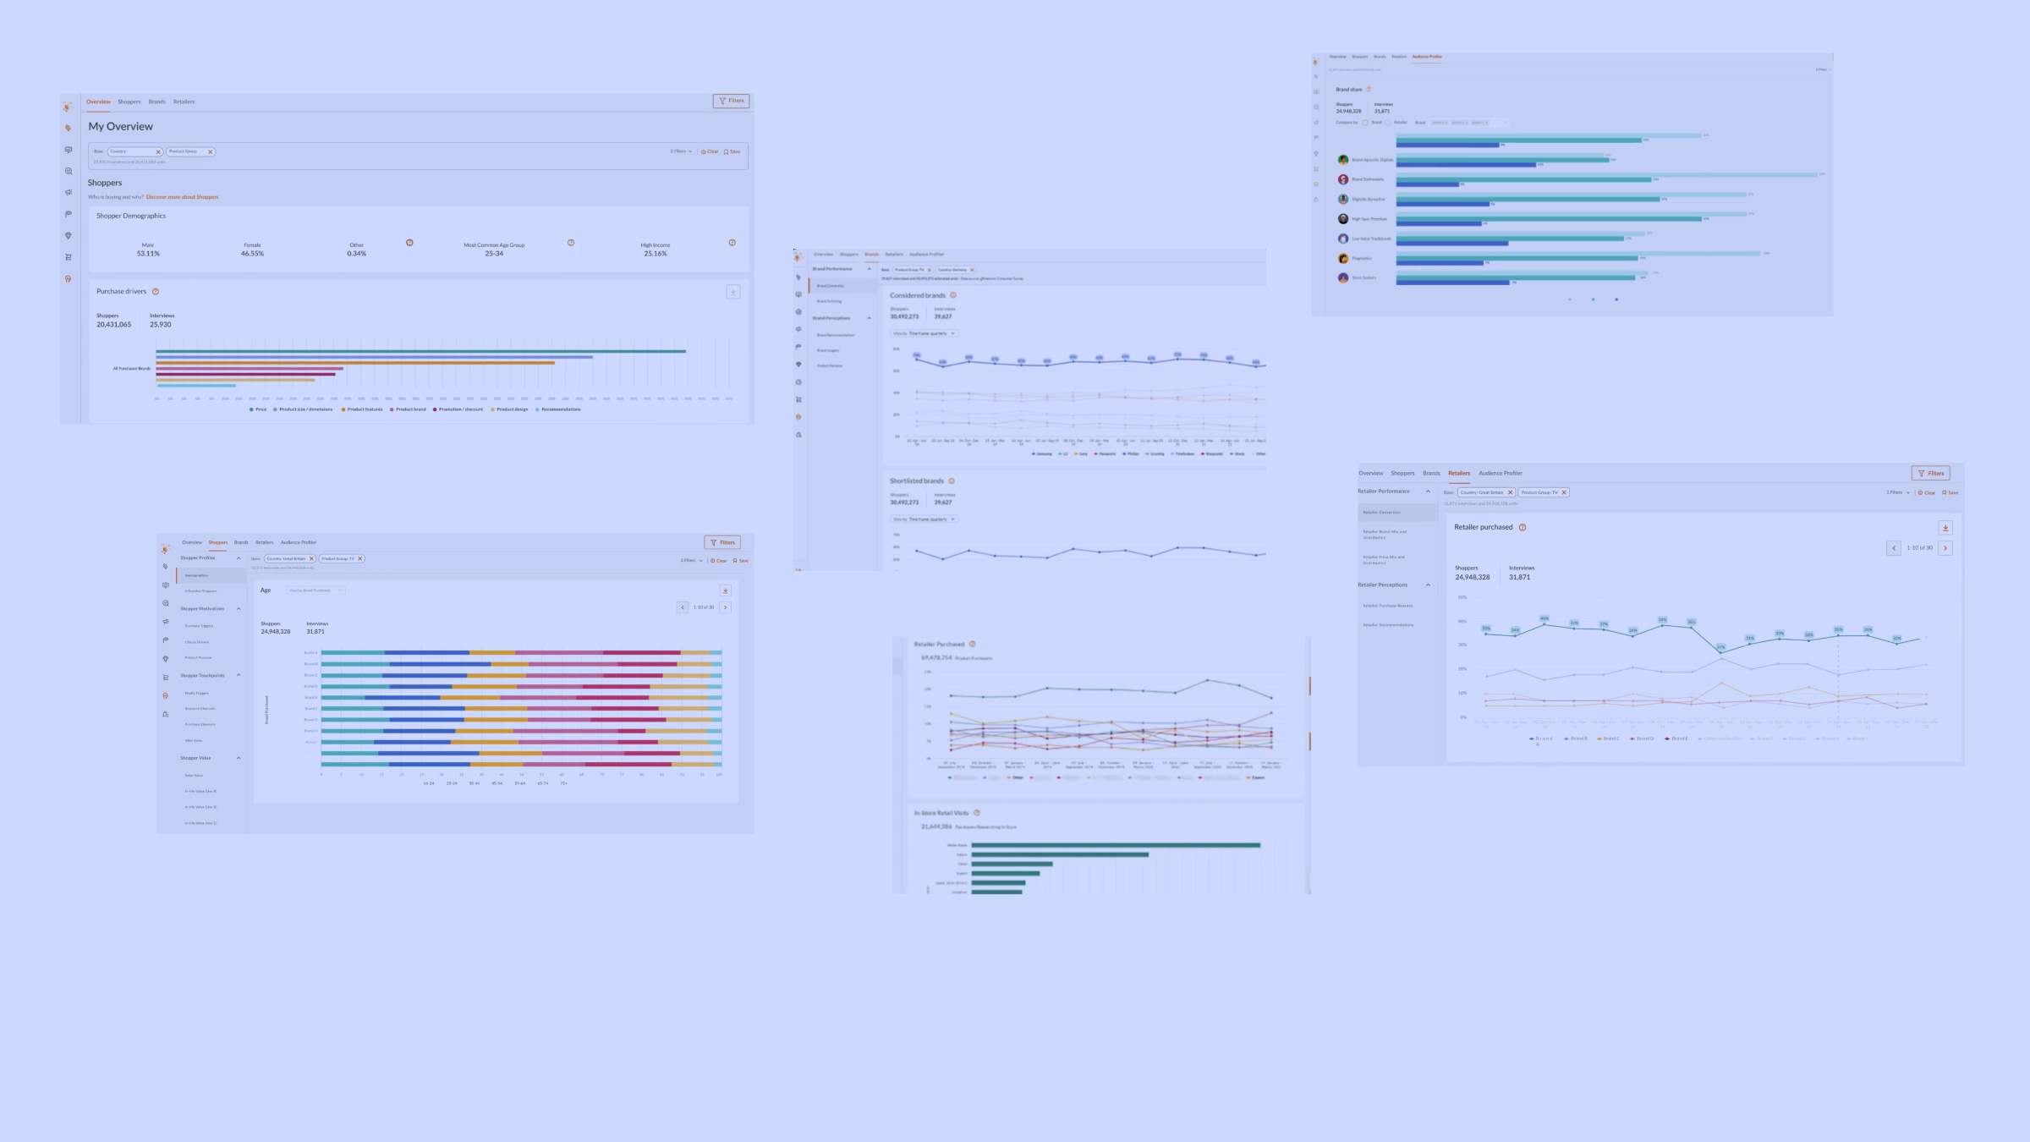This screenshot has height=1142, width=2030.
Task: Click the app logo at the top of the sidebar
Action: click(68, 107)
